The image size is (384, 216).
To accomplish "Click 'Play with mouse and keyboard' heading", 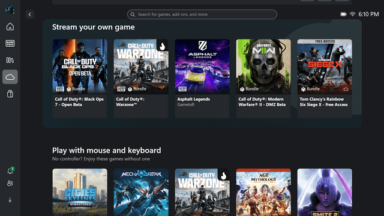I will coord(107,151).
